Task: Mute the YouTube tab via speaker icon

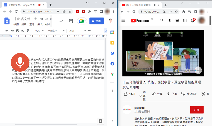Action: click(x=154, y=5)
